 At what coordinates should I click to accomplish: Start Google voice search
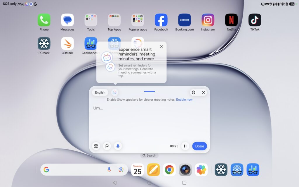pyautogui.click(x=109, y=170)
